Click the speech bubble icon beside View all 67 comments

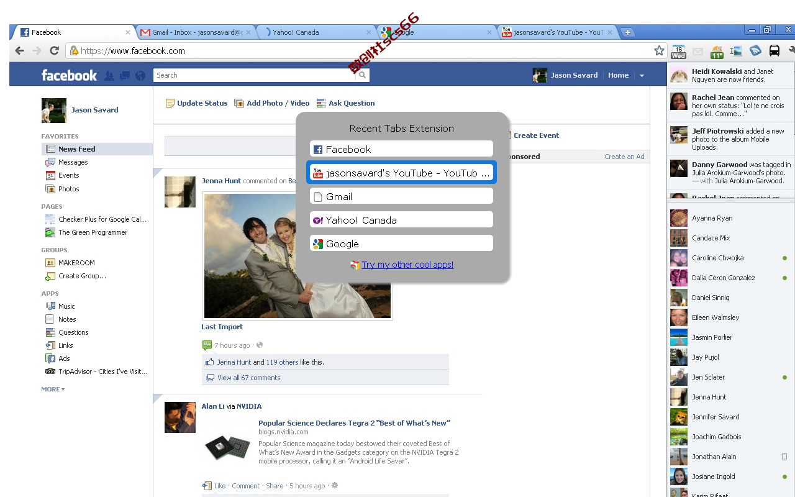211,377
